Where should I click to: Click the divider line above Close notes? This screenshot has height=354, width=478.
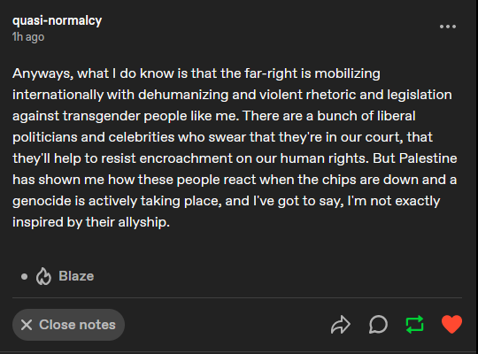237,297
